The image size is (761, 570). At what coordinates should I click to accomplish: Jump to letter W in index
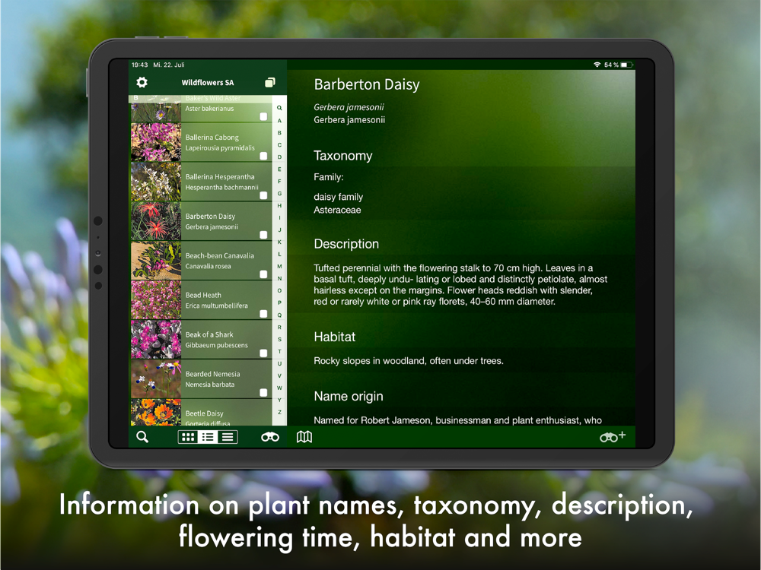coord(279,388)
